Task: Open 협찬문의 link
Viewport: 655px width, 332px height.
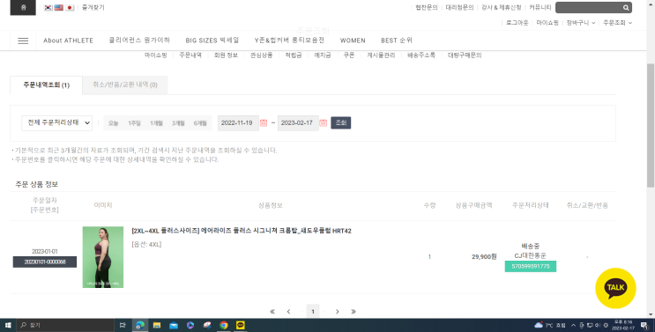Action: point(427,8)
